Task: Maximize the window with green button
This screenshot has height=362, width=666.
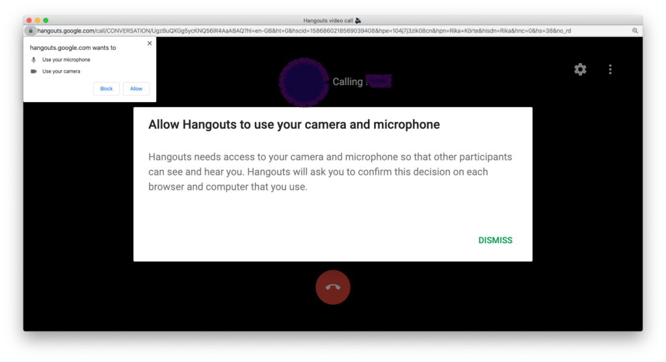Action: [x=46, y=20]
